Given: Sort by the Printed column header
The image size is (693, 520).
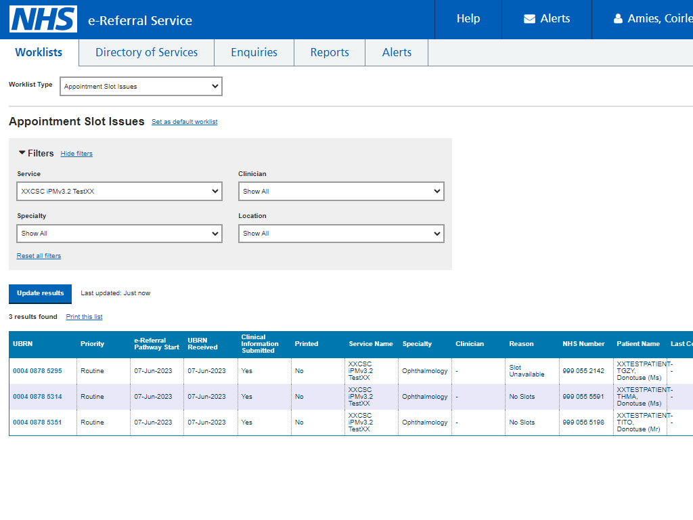Looking at the screenshot, I should 307,343.
